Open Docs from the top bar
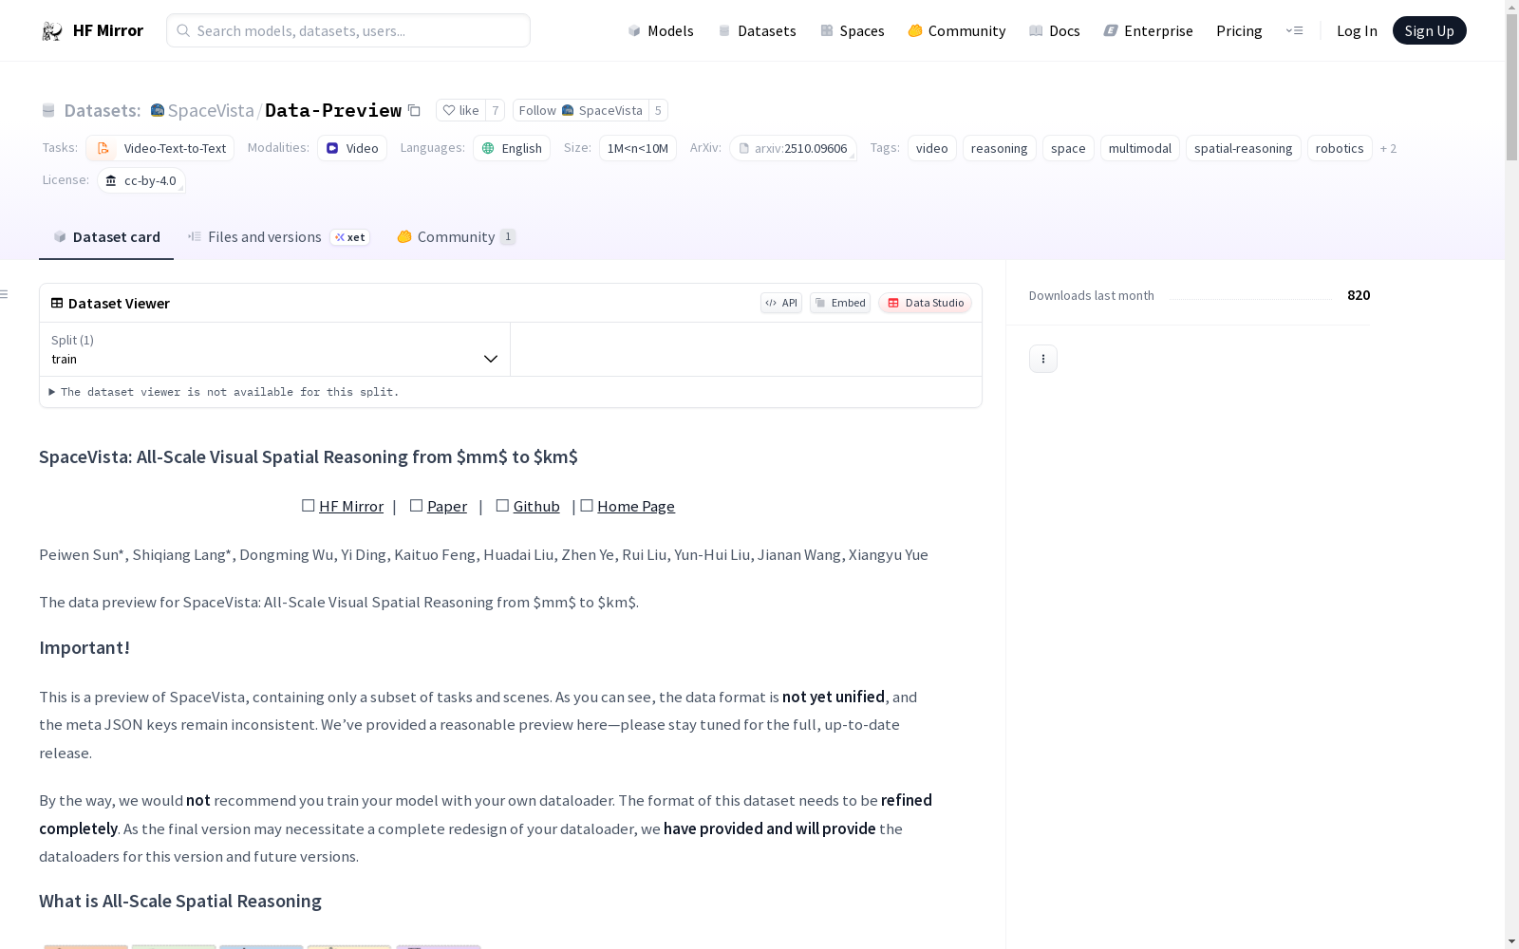1519x949 pixels. 1054,30
